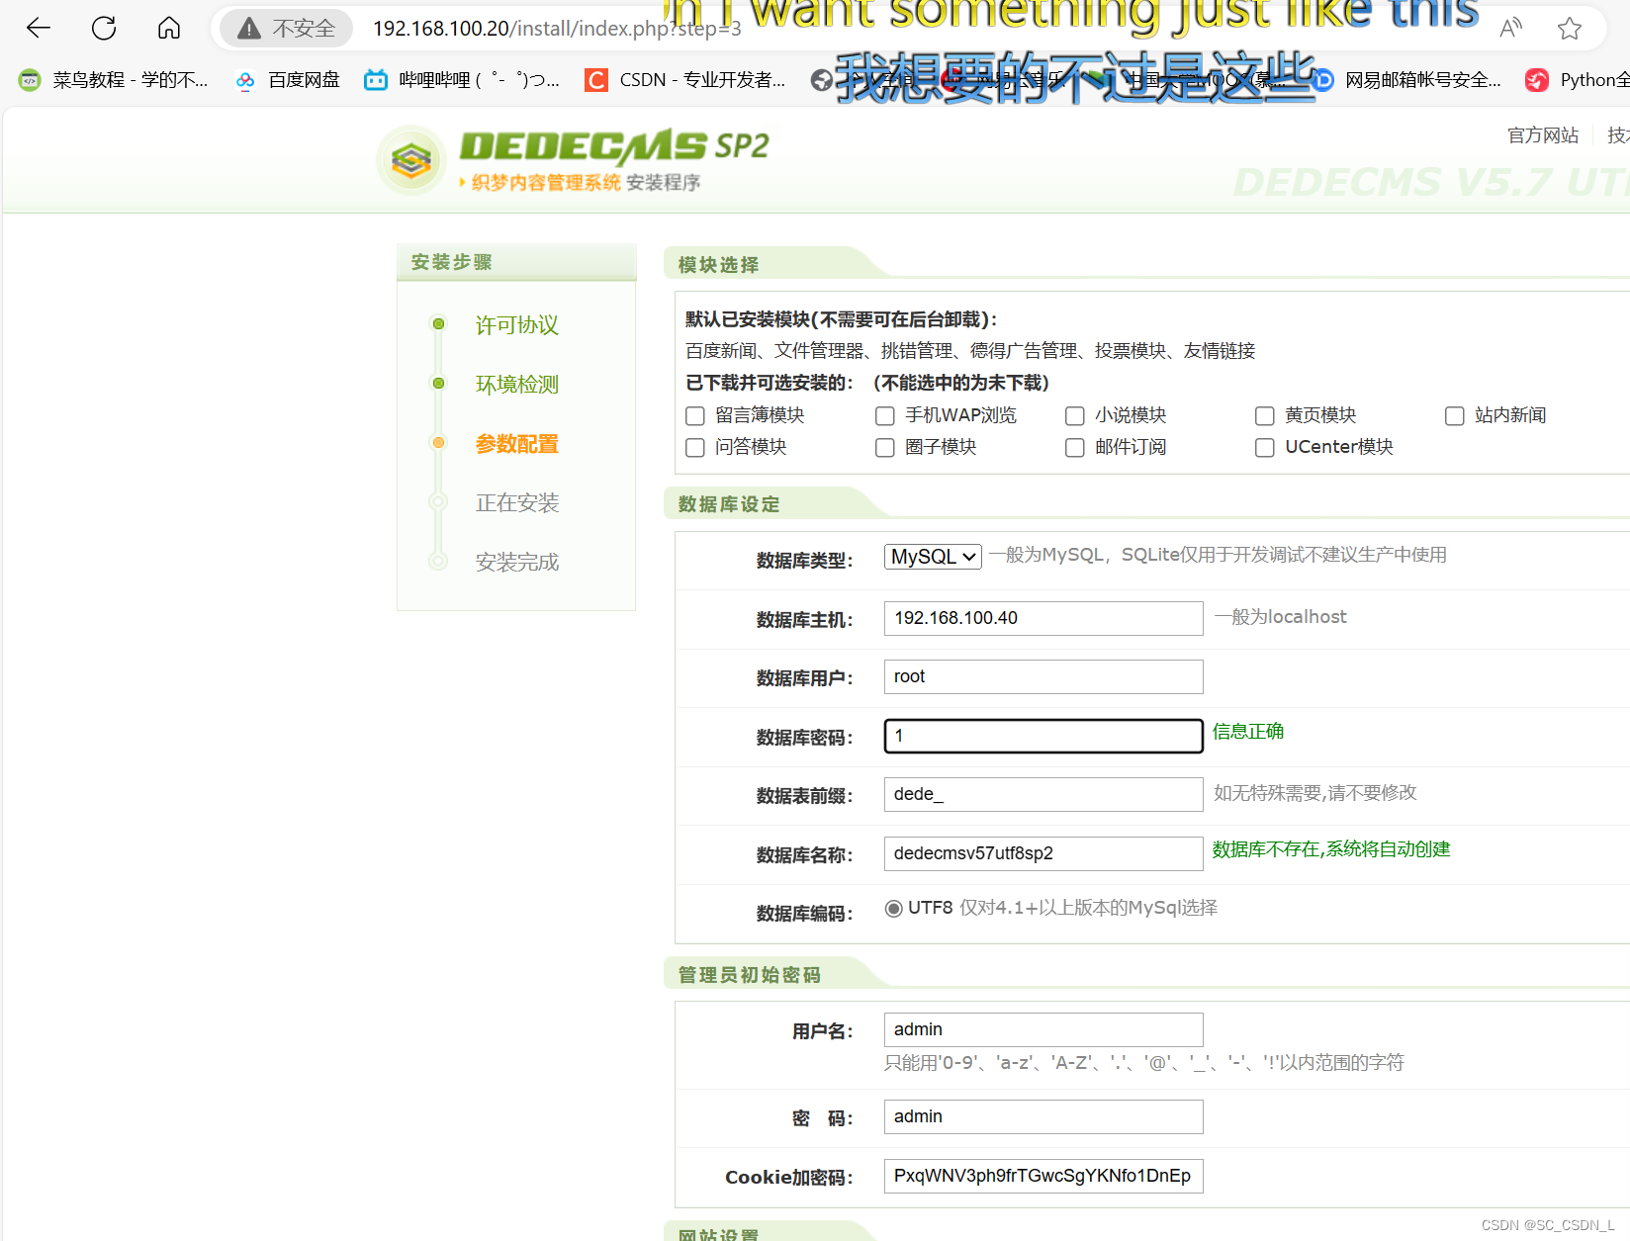Enable the UCenter模块 checkbox
1630x1241 pixels.
[x=1264, y=448]
